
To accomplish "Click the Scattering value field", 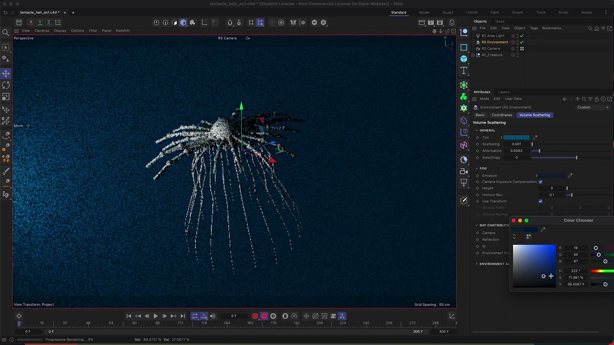I will (x=517, y=144).
